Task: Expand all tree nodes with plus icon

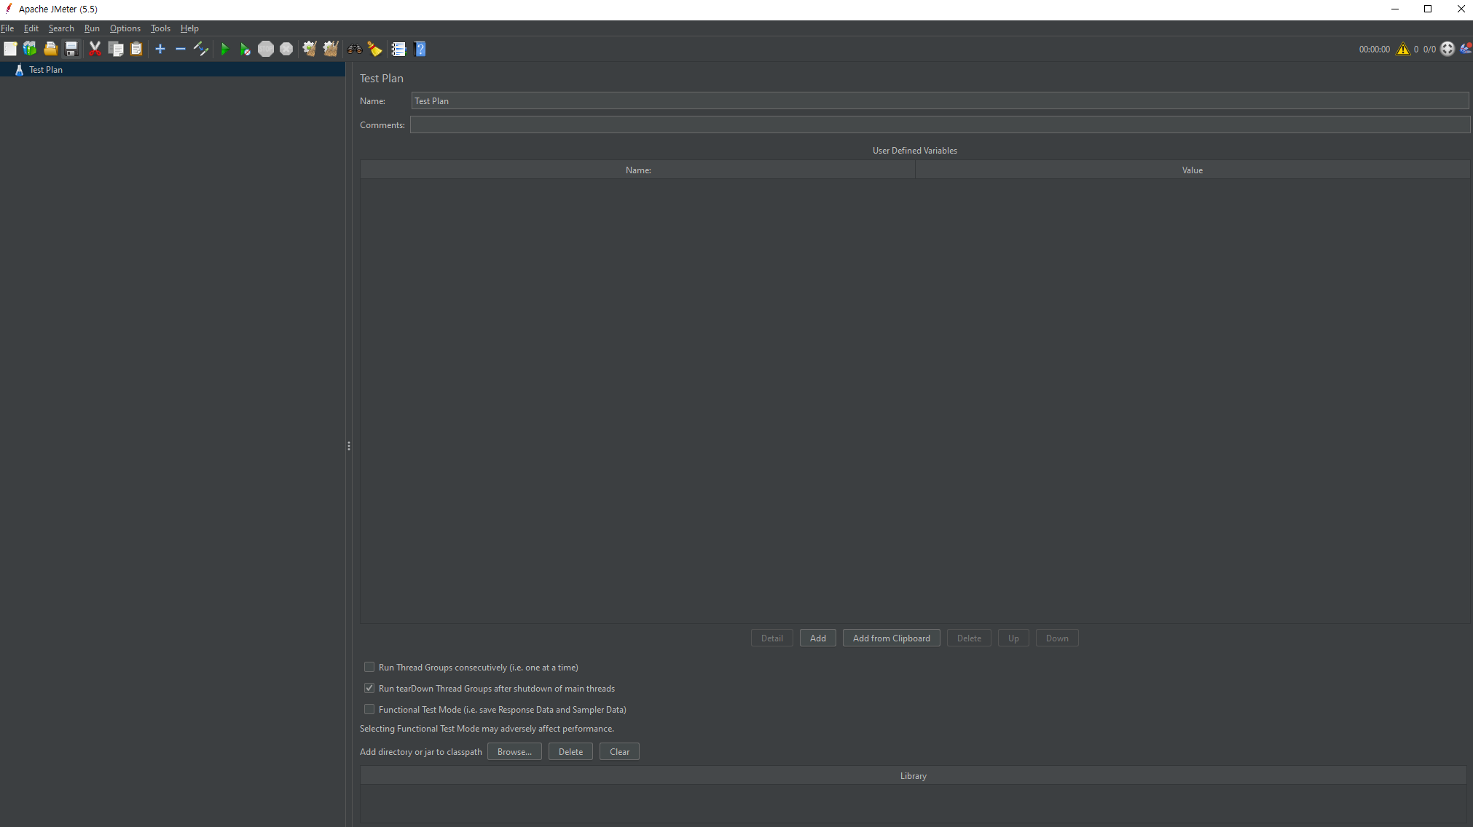Action: [x=160, y=49]
